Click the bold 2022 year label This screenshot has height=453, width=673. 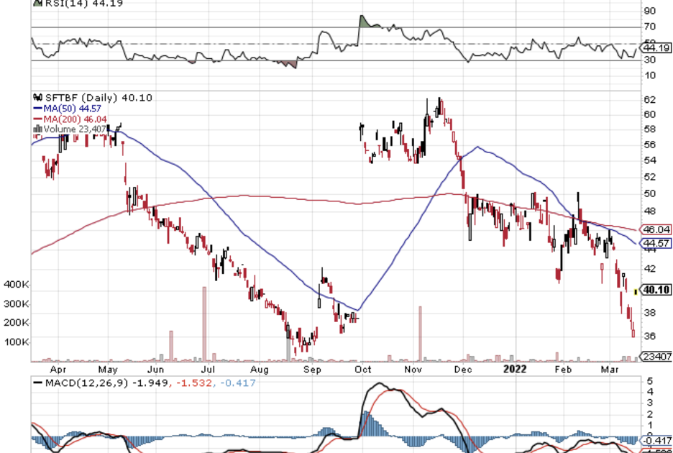pos(515,370)
